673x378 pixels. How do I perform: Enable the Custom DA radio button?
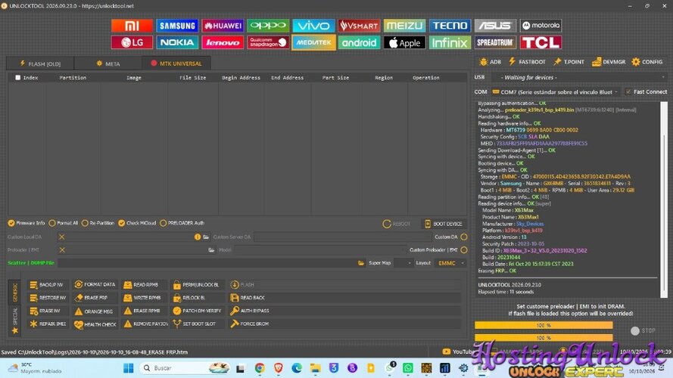click(464, 237)
